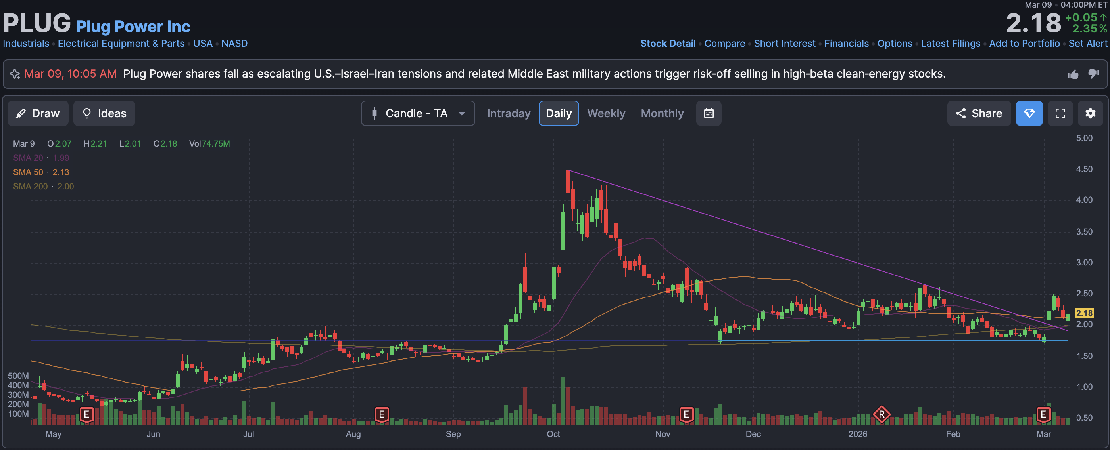Viewport: 1110px width, 450px height.
Task: Click the thumbs down icon on news
Action: 1094,74
